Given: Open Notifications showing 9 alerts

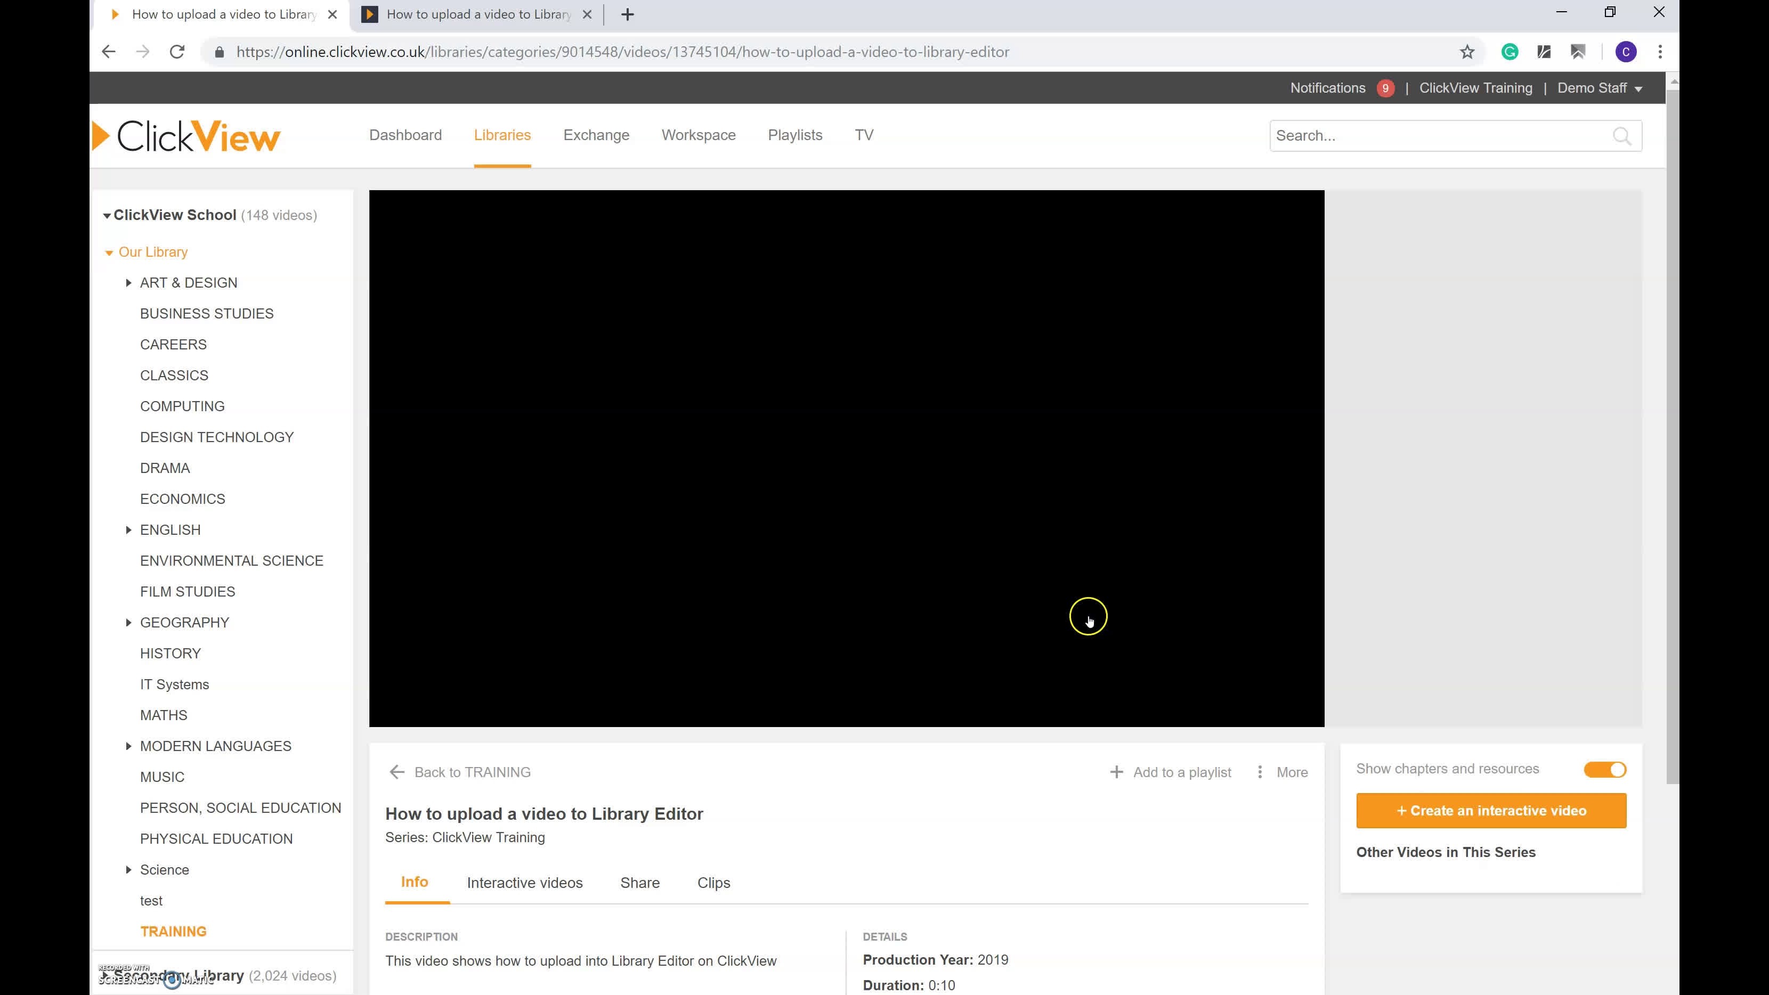Looking at the screenshot, I should pyautogui.click(x=1328, y=88).
